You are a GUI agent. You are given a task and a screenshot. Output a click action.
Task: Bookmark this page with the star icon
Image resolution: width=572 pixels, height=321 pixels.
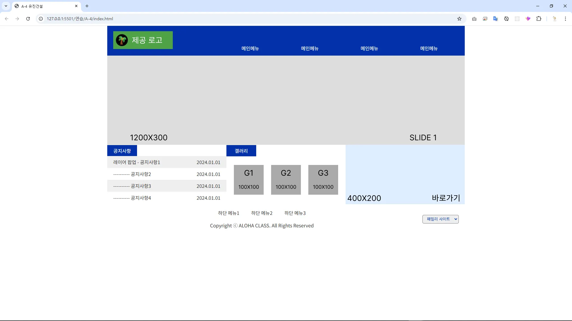[x=459, y=19]
